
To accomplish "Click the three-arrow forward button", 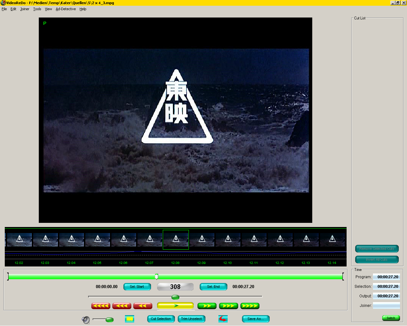I will [229, 306].
